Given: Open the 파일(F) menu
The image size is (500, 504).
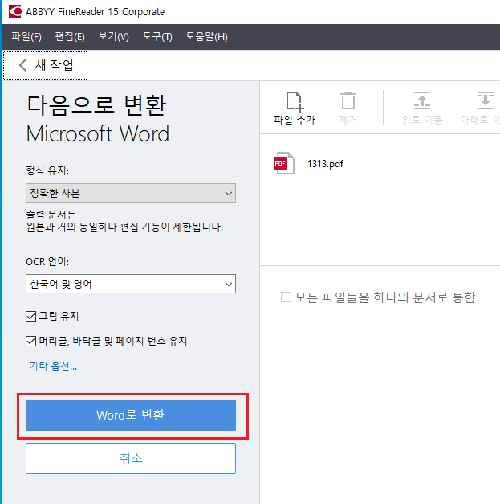Looking at the screenshot, I should (26, 37).
